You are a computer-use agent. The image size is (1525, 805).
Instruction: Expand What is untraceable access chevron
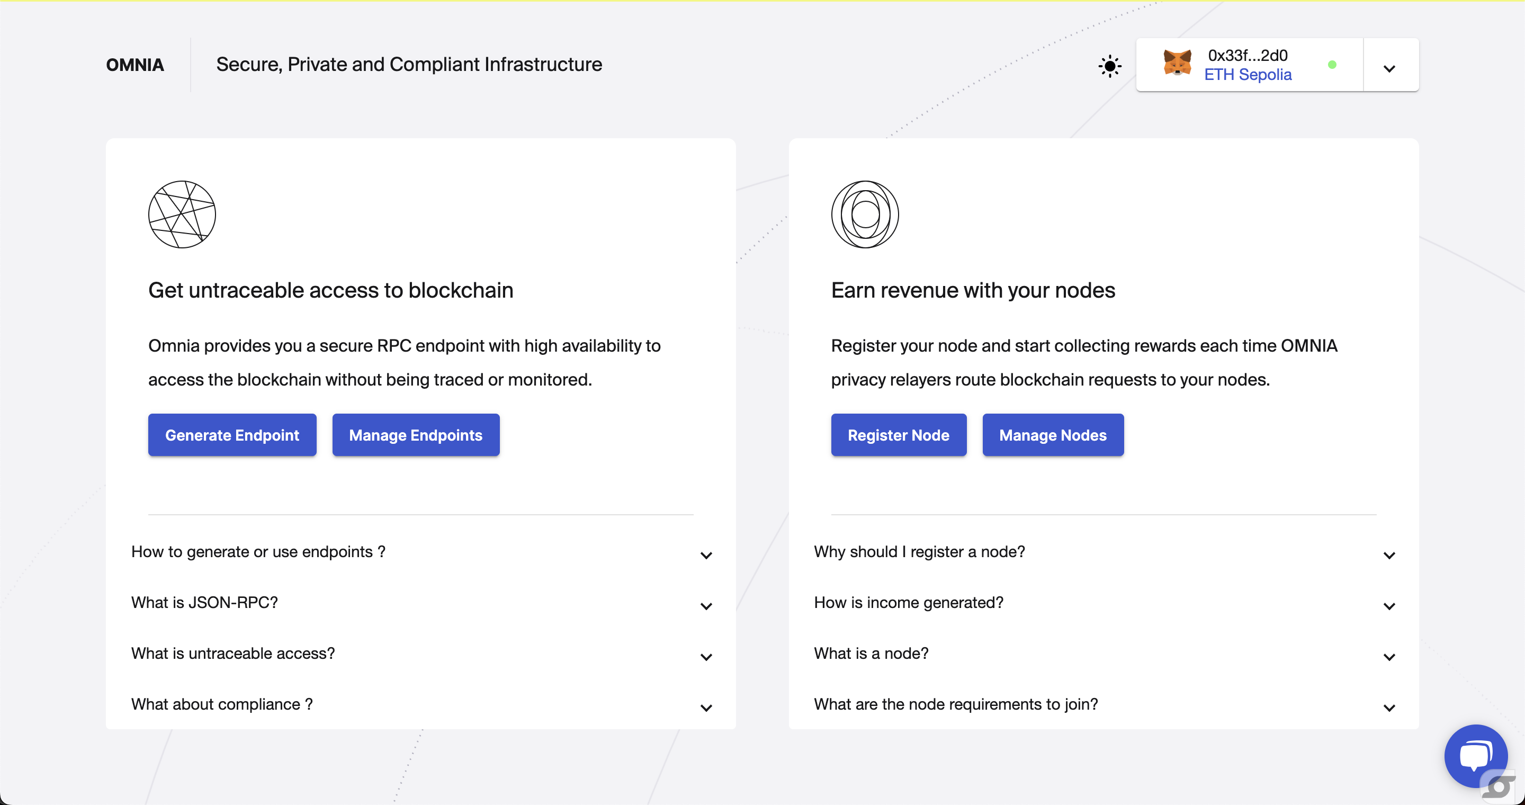pos(706,657)
